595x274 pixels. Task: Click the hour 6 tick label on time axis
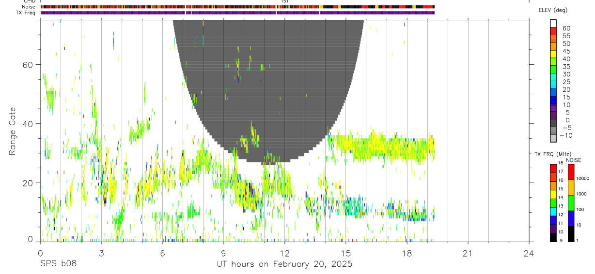pyautogui.click(x=162, y=253)
